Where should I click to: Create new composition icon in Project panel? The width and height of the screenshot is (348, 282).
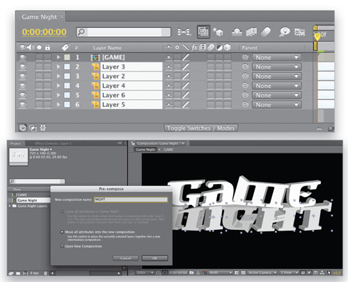point(25,273)
